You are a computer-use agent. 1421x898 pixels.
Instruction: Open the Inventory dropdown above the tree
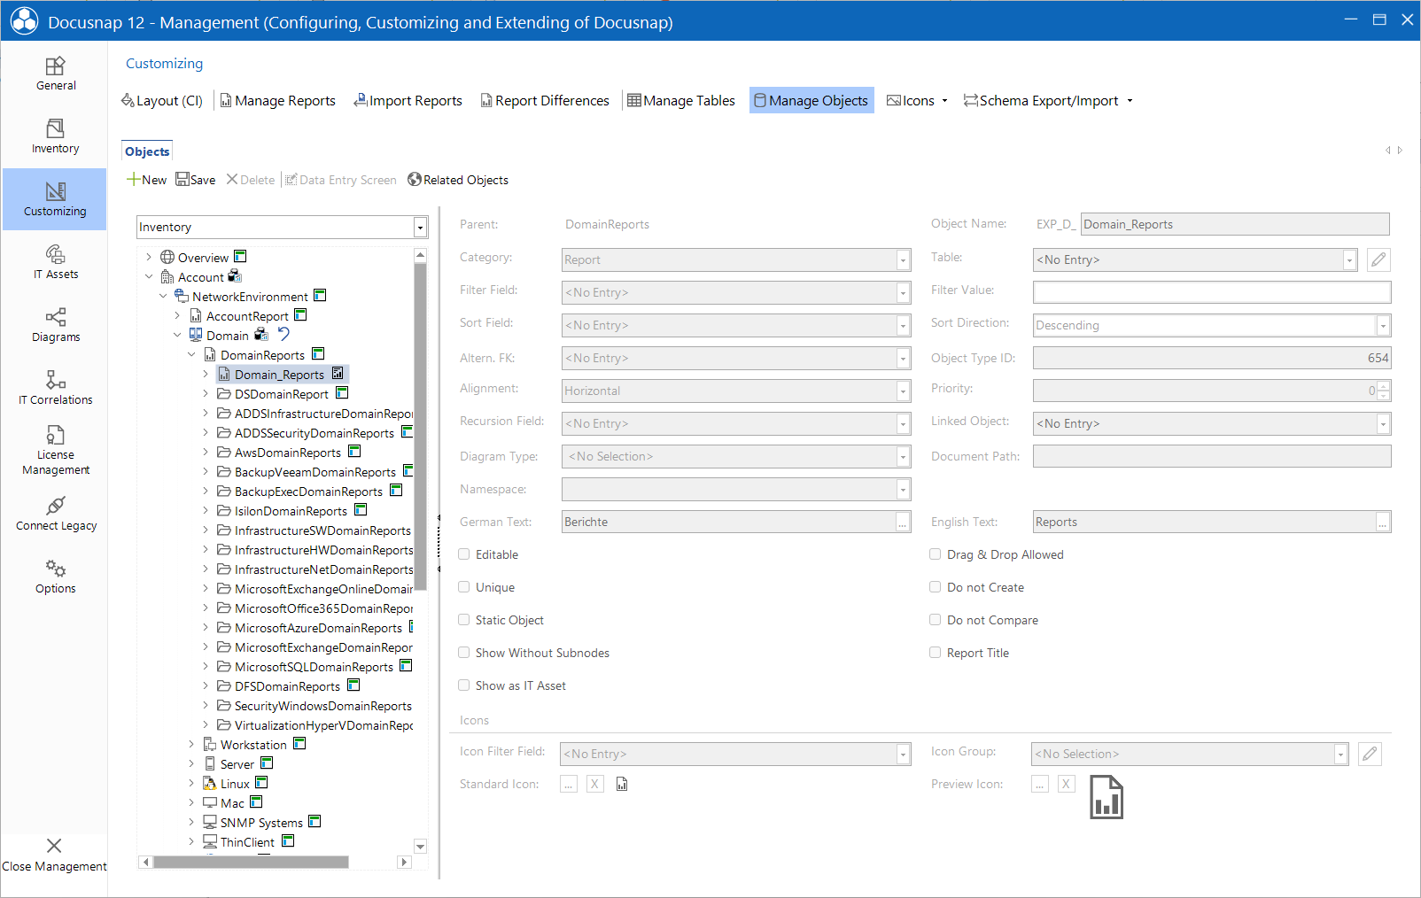(x=420, y=228)
